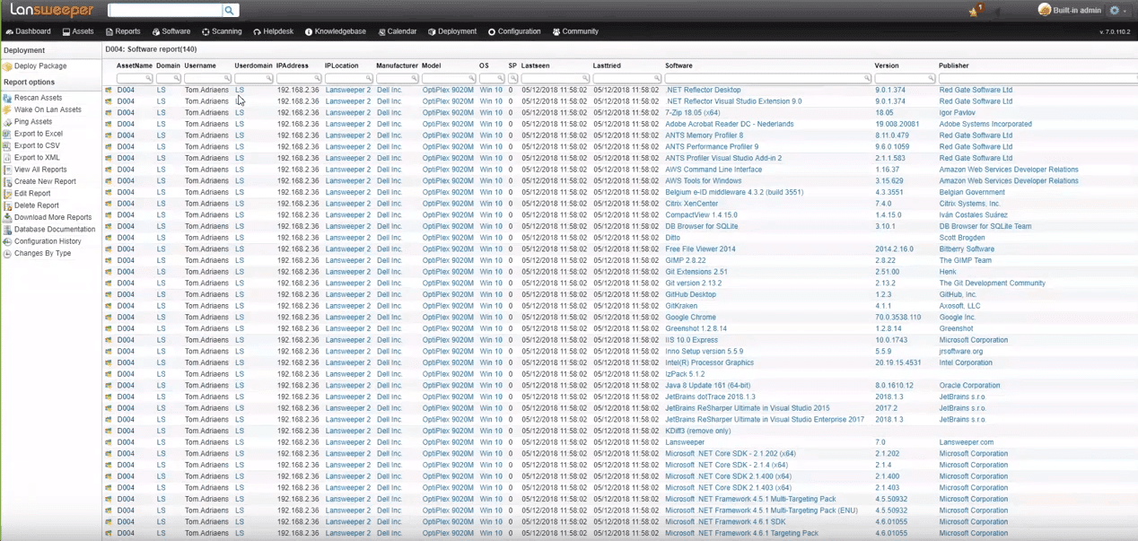Click the Edit Report icon
The height and width of the screenshot is (541, 1138).
pos(7,194)
